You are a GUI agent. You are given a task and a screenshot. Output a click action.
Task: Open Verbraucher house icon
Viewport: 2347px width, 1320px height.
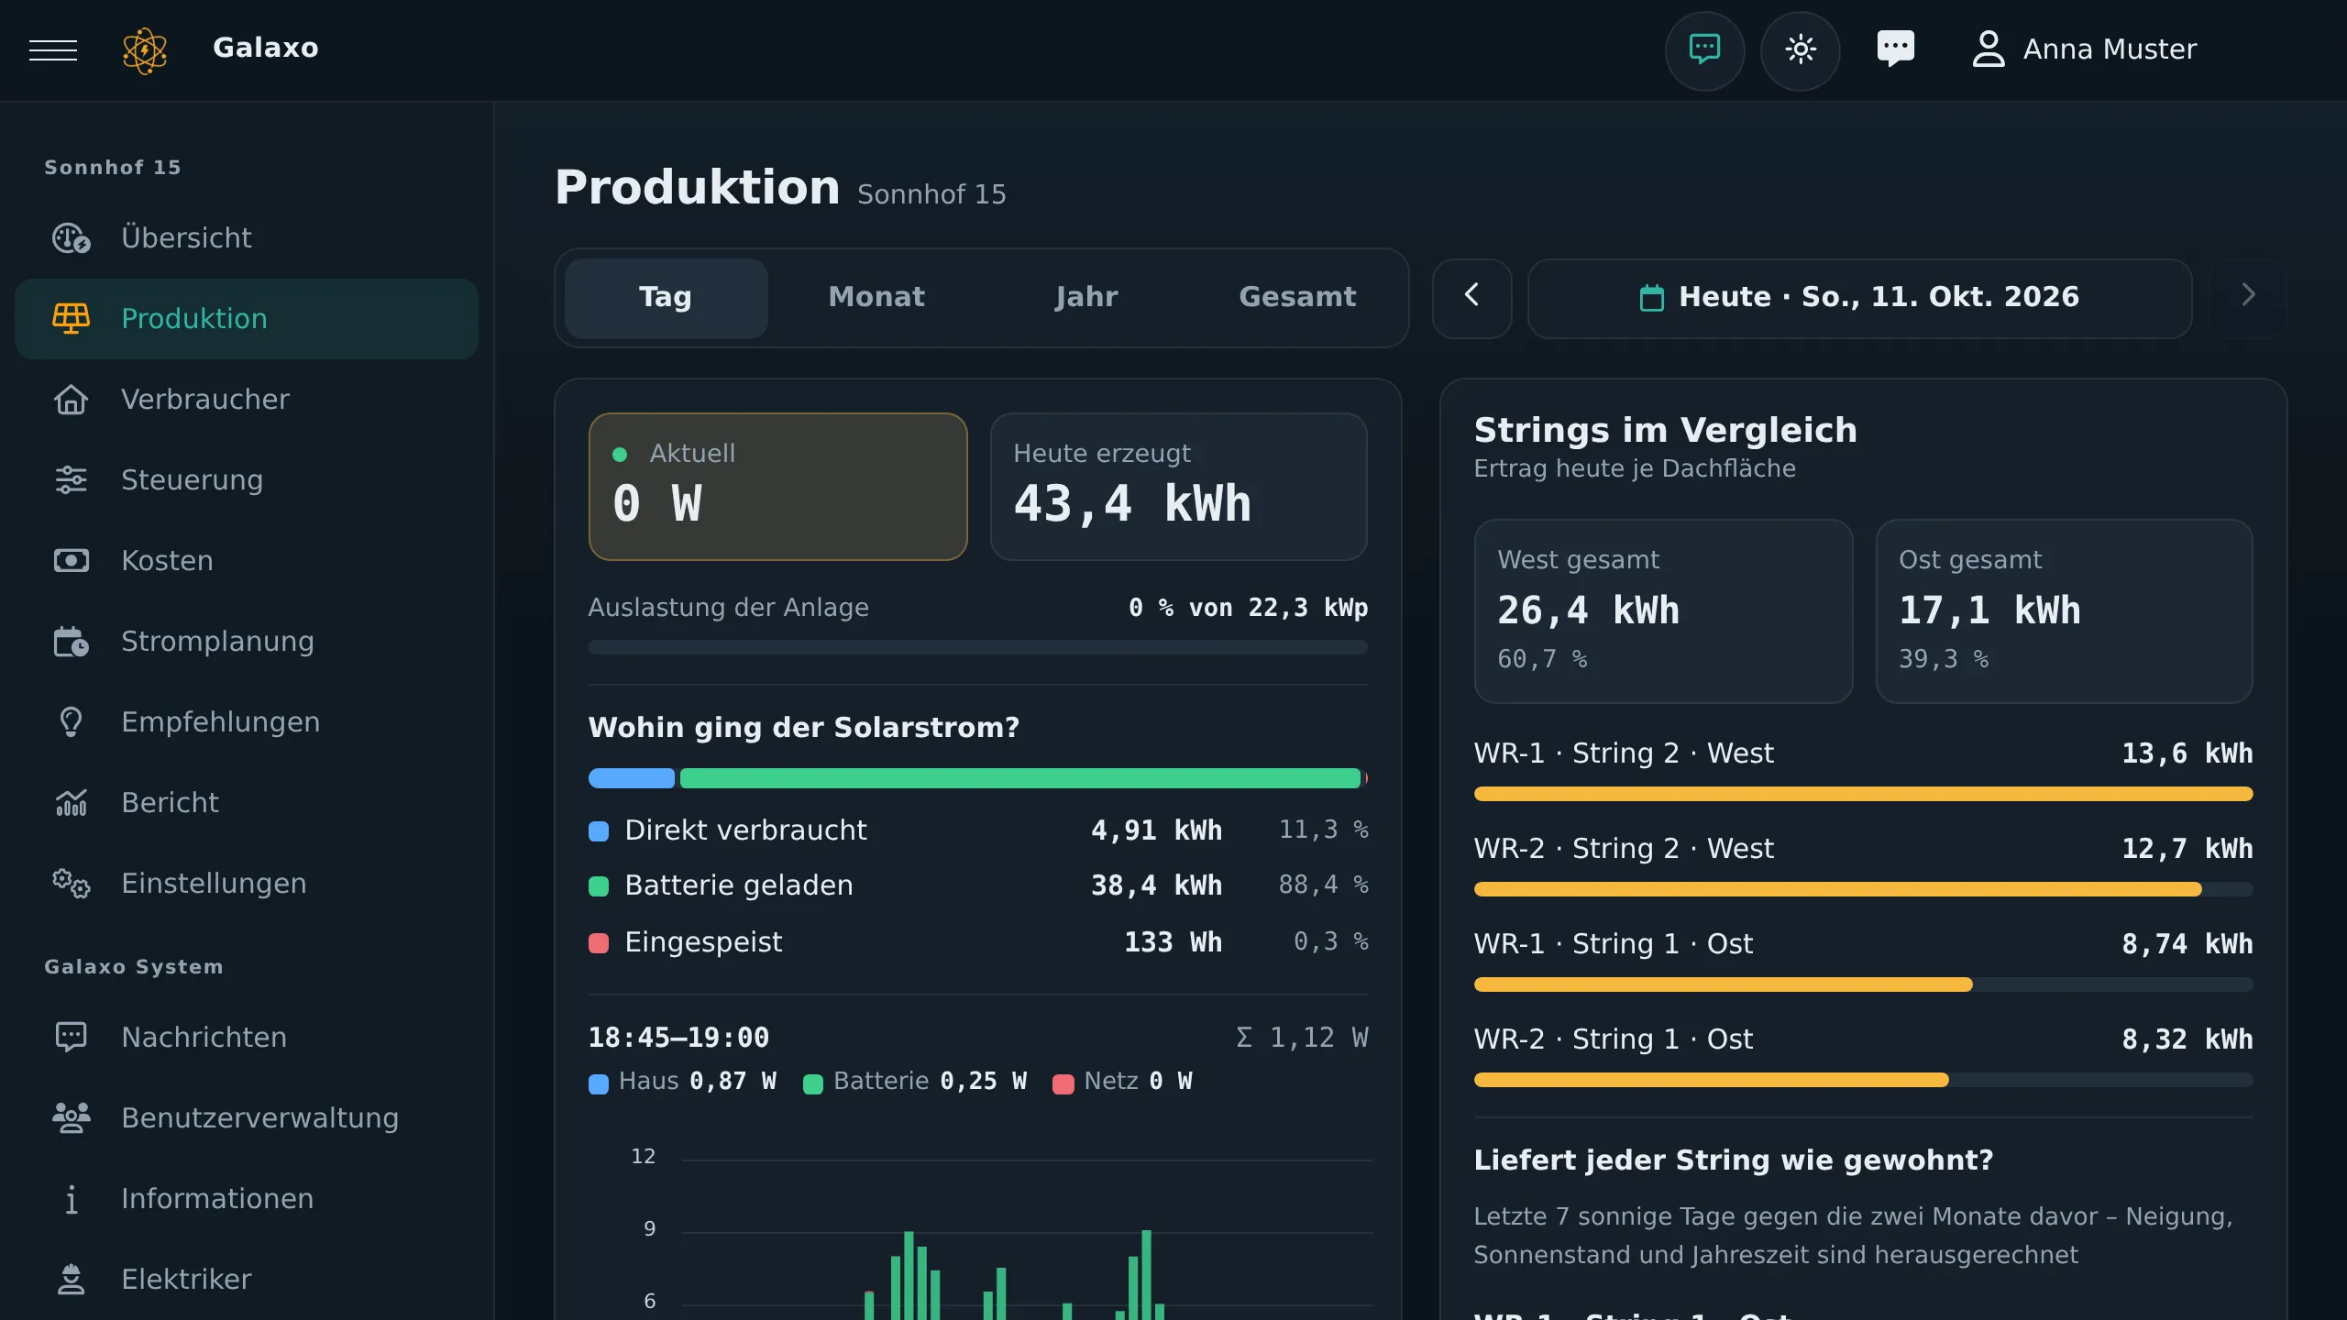tap(72, 400)
